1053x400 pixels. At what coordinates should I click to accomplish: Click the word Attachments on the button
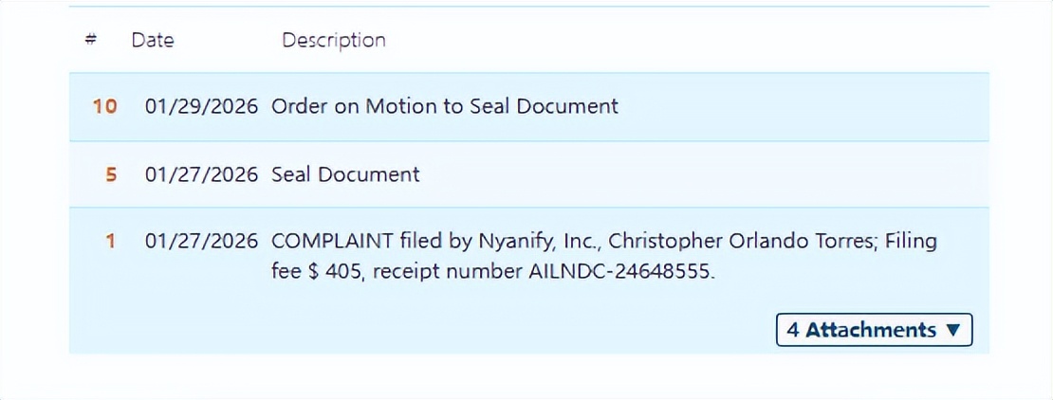tap(870, 330)
